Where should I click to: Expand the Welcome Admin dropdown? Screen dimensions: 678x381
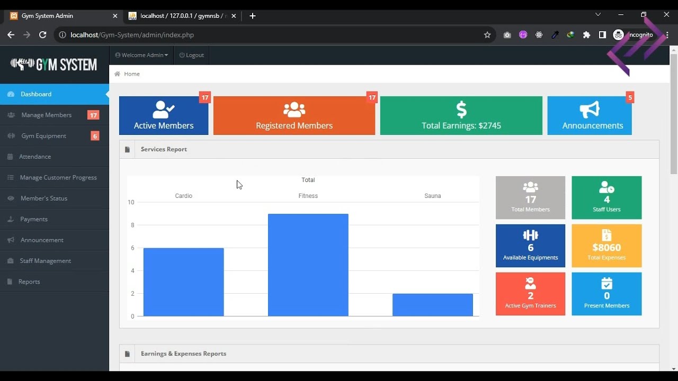pos(141,55)
